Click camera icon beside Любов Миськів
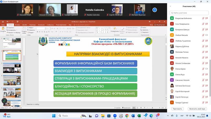The image size is (211, 119). [207, 35]
